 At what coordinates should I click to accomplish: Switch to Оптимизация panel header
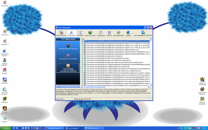tap(68, 39)
